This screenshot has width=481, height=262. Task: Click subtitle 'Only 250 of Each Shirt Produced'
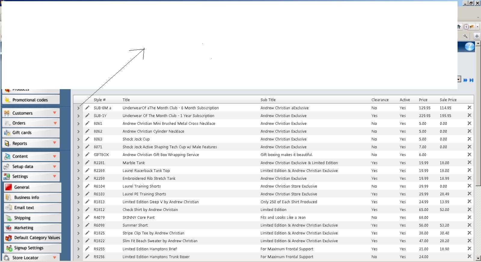[289, 202]
